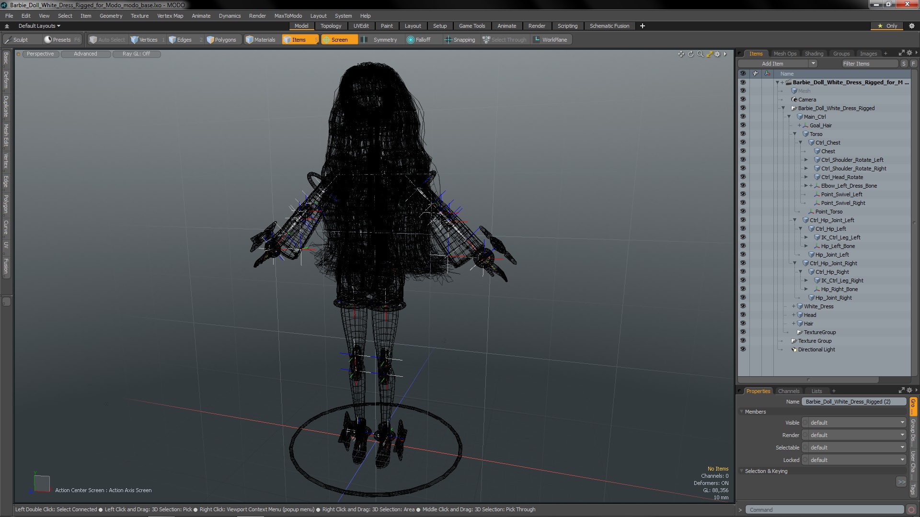Open Properties panel settings gear
The image size is (920, 517).
(909, 390)
